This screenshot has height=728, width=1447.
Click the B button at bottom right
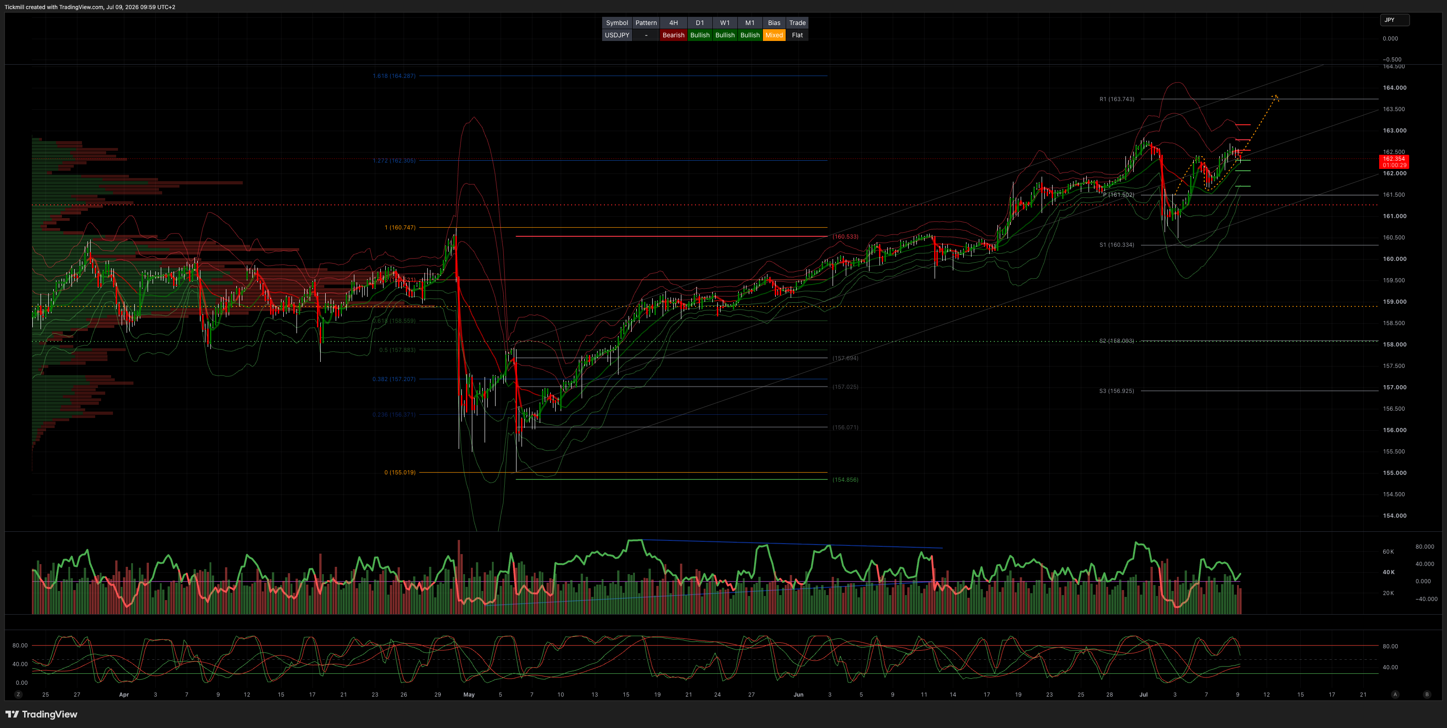tap(1427, 694)
